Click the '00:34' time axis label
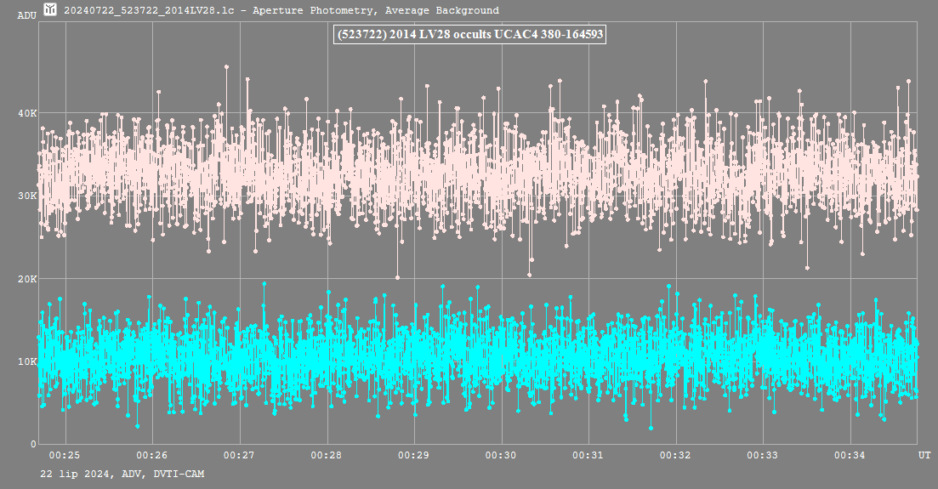Viewport: 938px width, 489px height. tap(850, 456)
